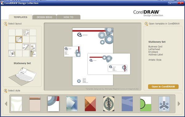Image resolution: width=185 pixels, height=117 pixels.
Task: Click the large Stationery Set folder illustration
Action: (x=23, y=76)
